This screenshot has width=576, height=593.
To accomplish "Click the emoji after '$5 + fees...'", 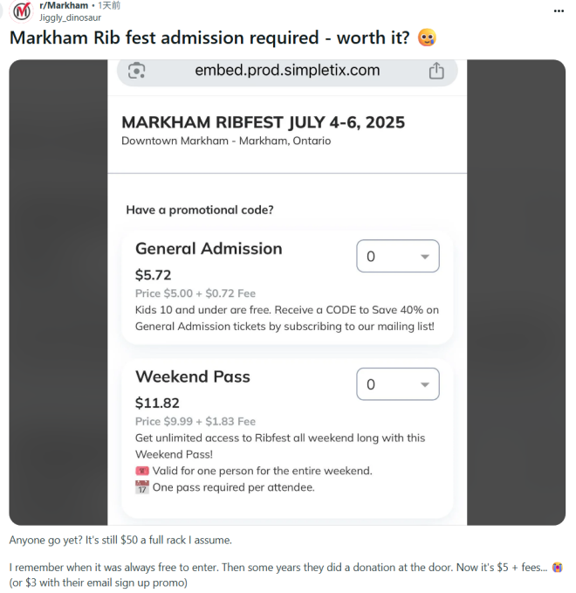I will pyautogui.click(x=558, y=567).
